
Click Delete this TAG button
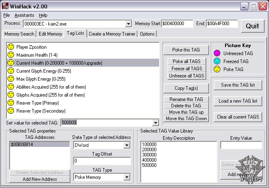tap(186, 105)
